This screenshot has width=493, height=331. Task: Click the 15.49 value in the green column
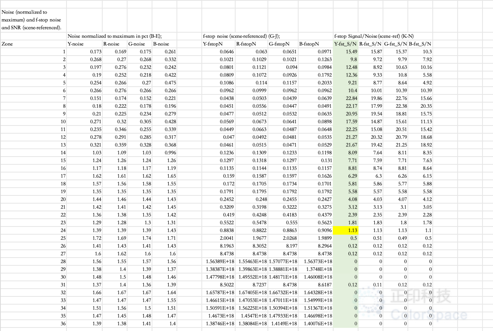point(346,52)
